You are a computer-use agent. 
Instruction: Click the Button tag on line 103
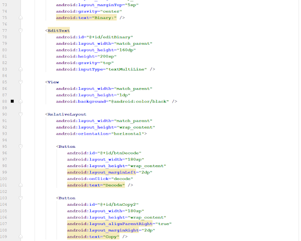click(67, 198)
